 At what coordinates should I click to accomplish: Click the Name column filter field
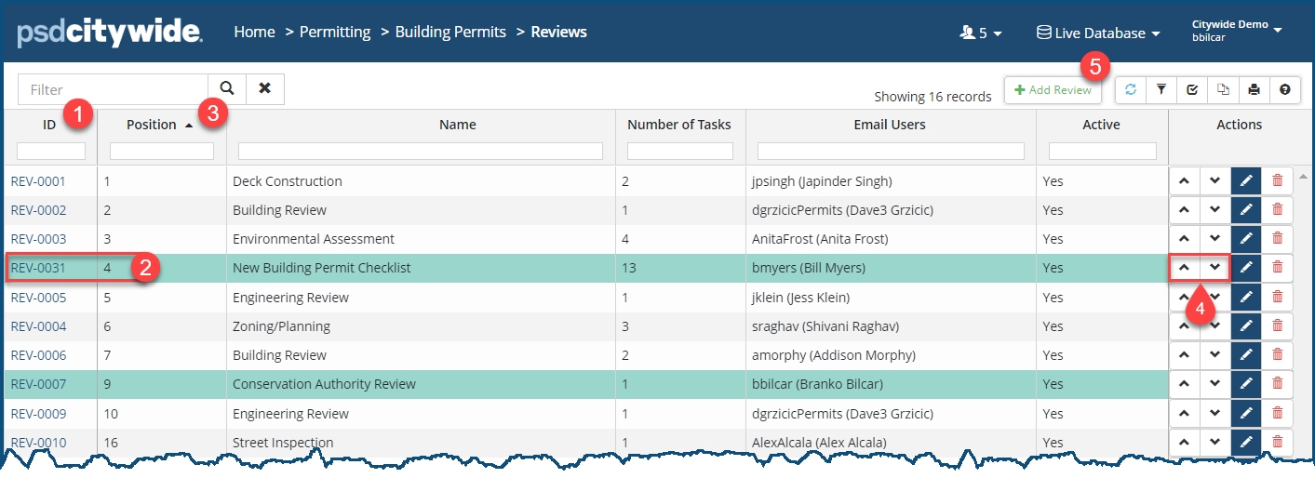421,151
